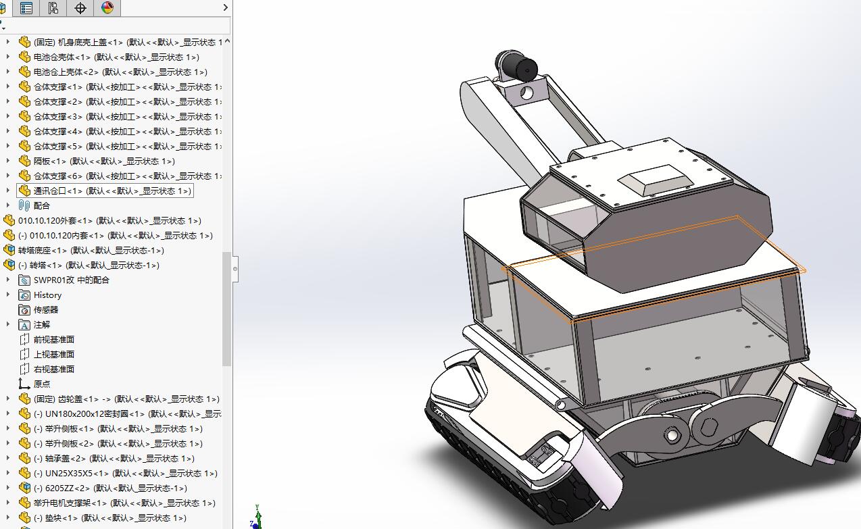861x529 pixels.
Task: Select 010.10.120外套<1> part icon
Action: 9,220
